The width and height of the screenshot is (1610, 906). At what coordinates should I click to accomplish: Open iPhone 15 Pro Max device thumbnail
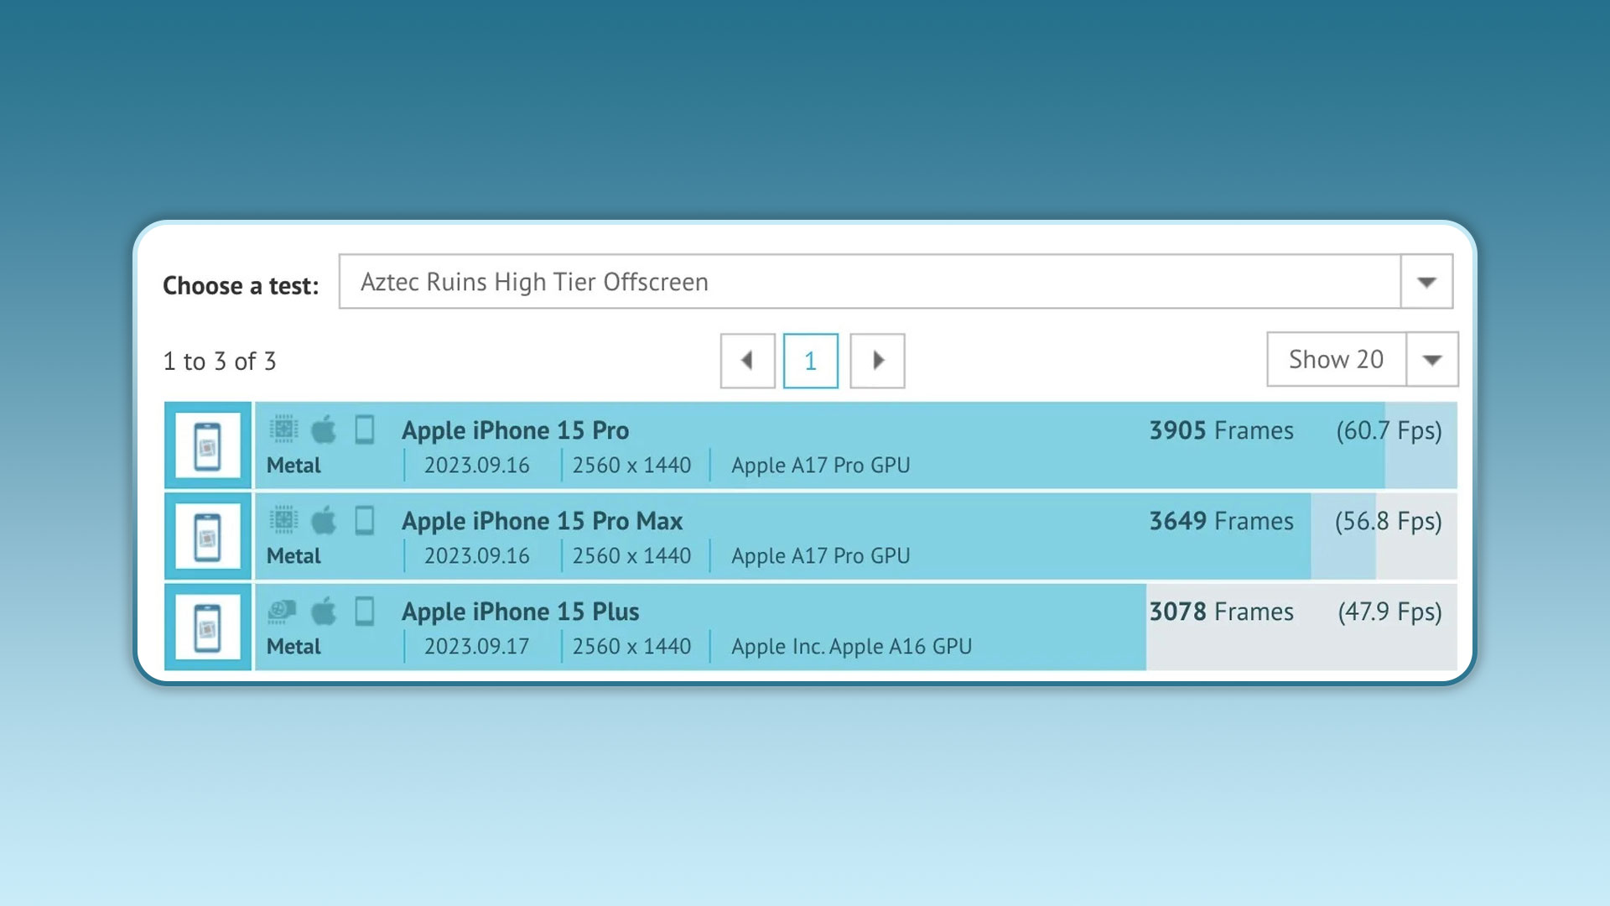click(x=208, y=536)
